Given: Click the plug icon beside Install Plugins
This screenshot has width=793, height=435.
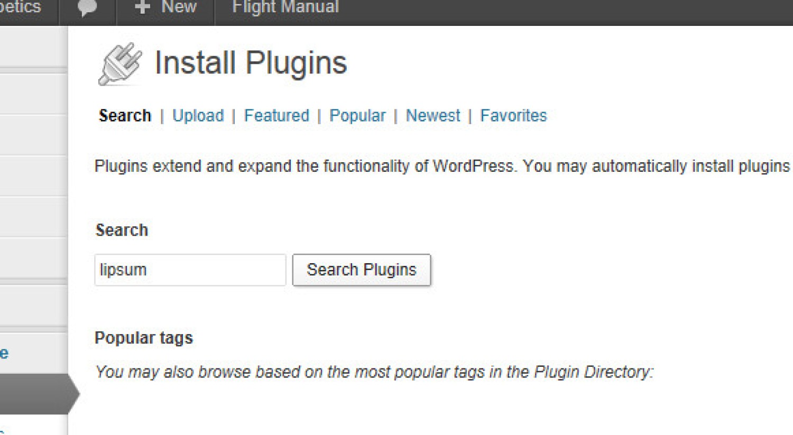Looking at the screenshot, I should tap(120, 64).
